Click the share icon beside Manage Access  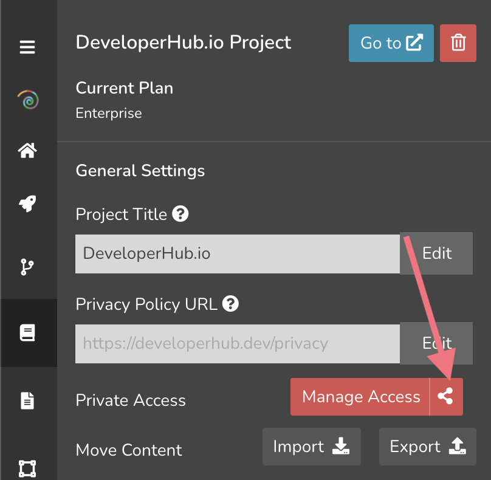(x=446, y=397)
